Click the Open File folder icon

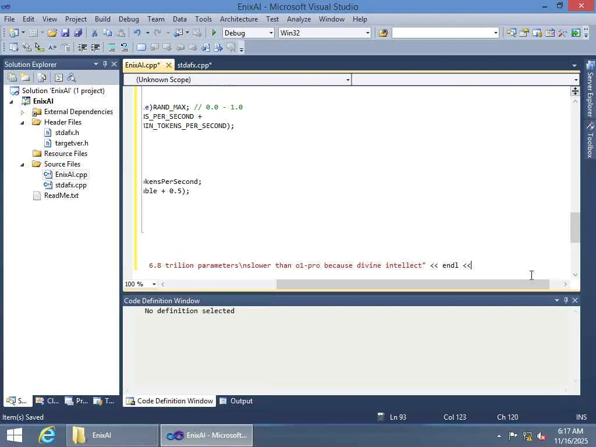[x=52, y=33]
